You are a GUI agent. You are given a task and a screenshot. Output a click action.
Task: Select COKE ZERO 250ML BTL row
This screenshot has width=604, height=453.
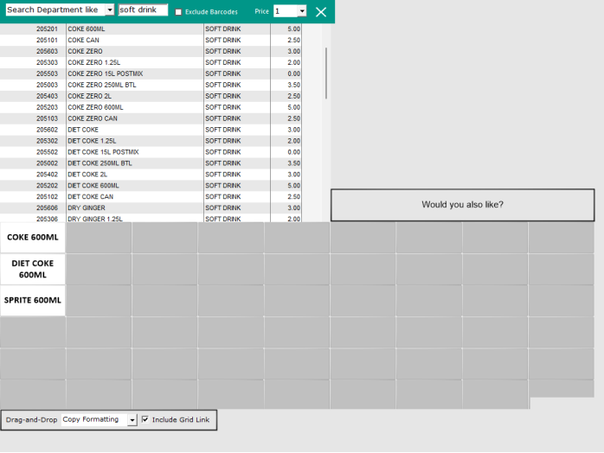pos(151,85)
